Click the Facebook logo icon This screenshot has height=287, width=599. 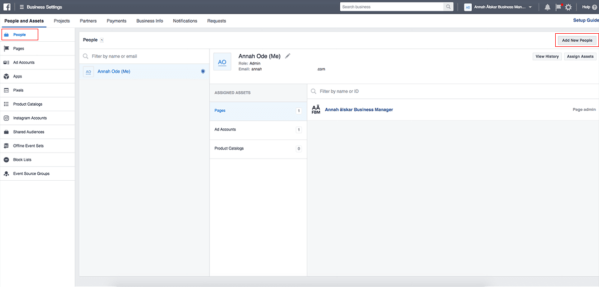point(7,7)
